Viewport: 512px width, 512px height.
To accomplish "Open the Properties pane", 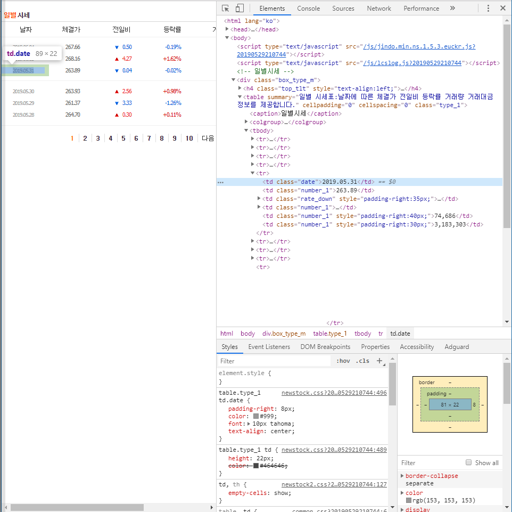I will [375, 346].
